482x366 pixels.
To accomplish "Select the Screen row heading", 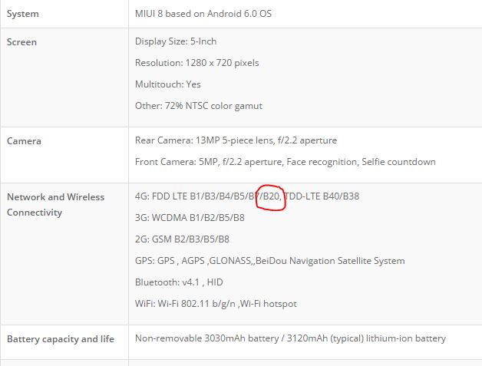I will (21, 42).
